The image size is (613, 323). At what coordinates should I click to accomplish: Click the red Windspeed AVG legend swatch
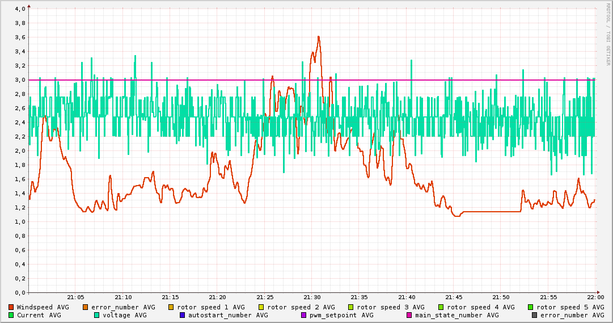pyautogui.click(x=11, y=307)
